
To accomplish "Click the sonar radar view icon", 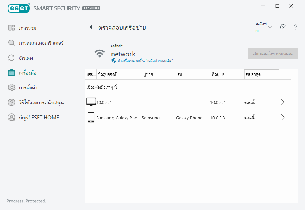I will click(283, 27).
